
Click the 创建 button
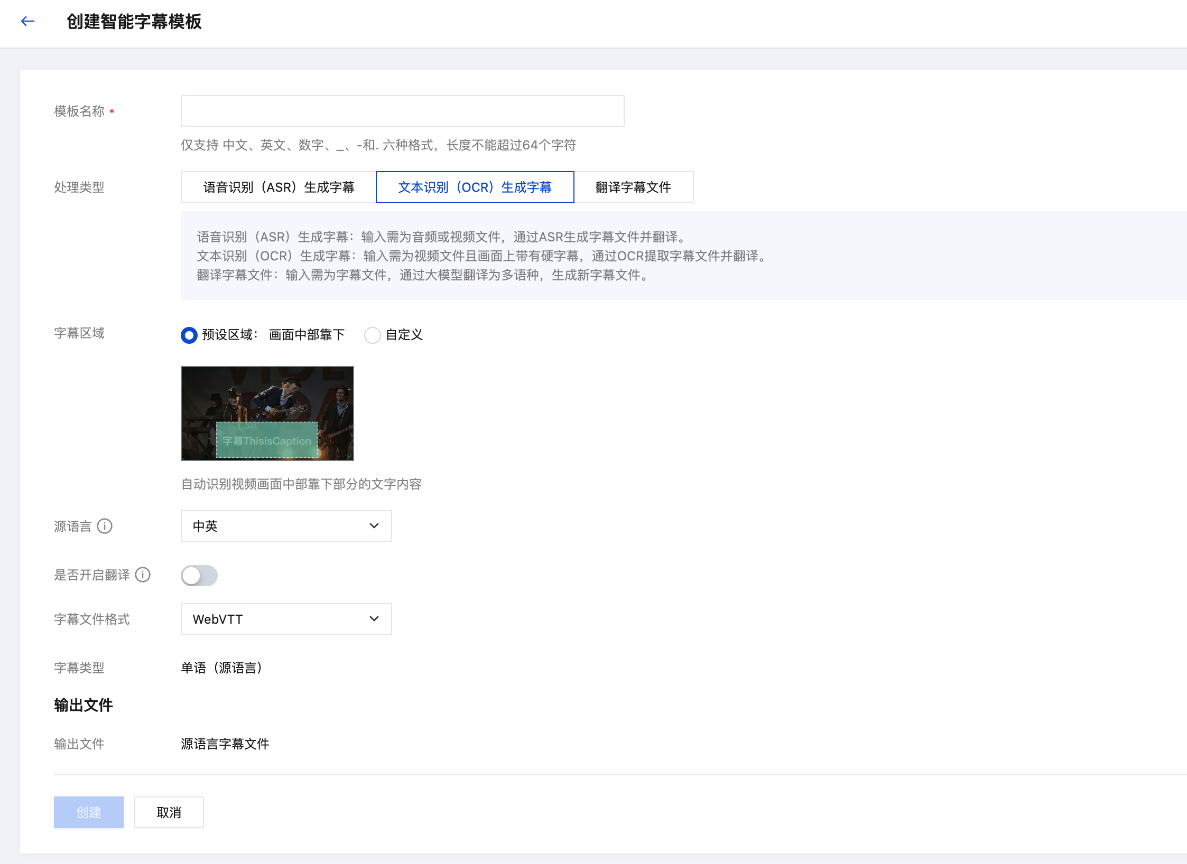[x=89, y=812]
